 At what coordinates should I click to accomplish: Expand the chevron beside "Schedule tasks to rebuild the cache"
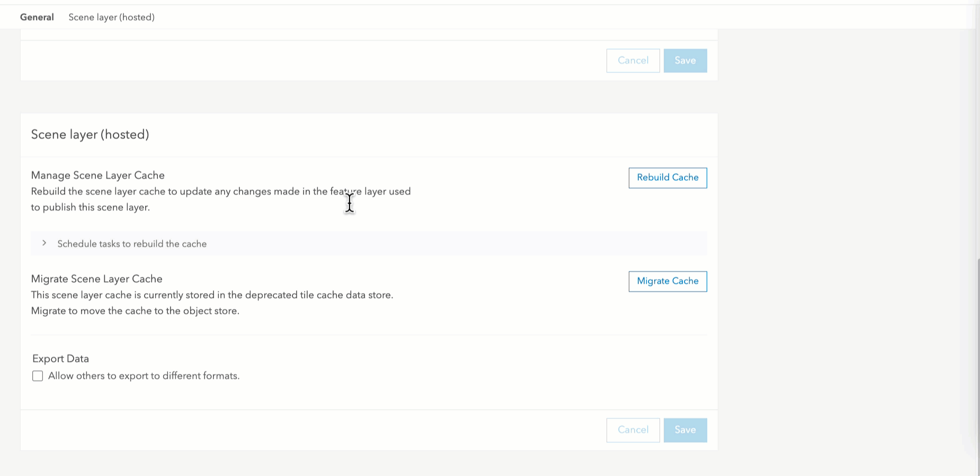pos(45,244)
